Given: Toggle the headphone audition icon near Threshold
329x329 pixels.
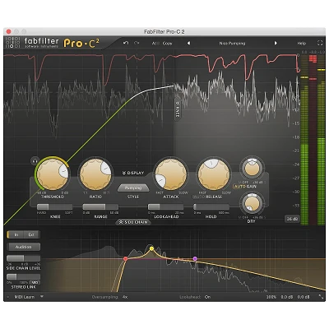Looking at the screenshot, I should pos(35,161).
